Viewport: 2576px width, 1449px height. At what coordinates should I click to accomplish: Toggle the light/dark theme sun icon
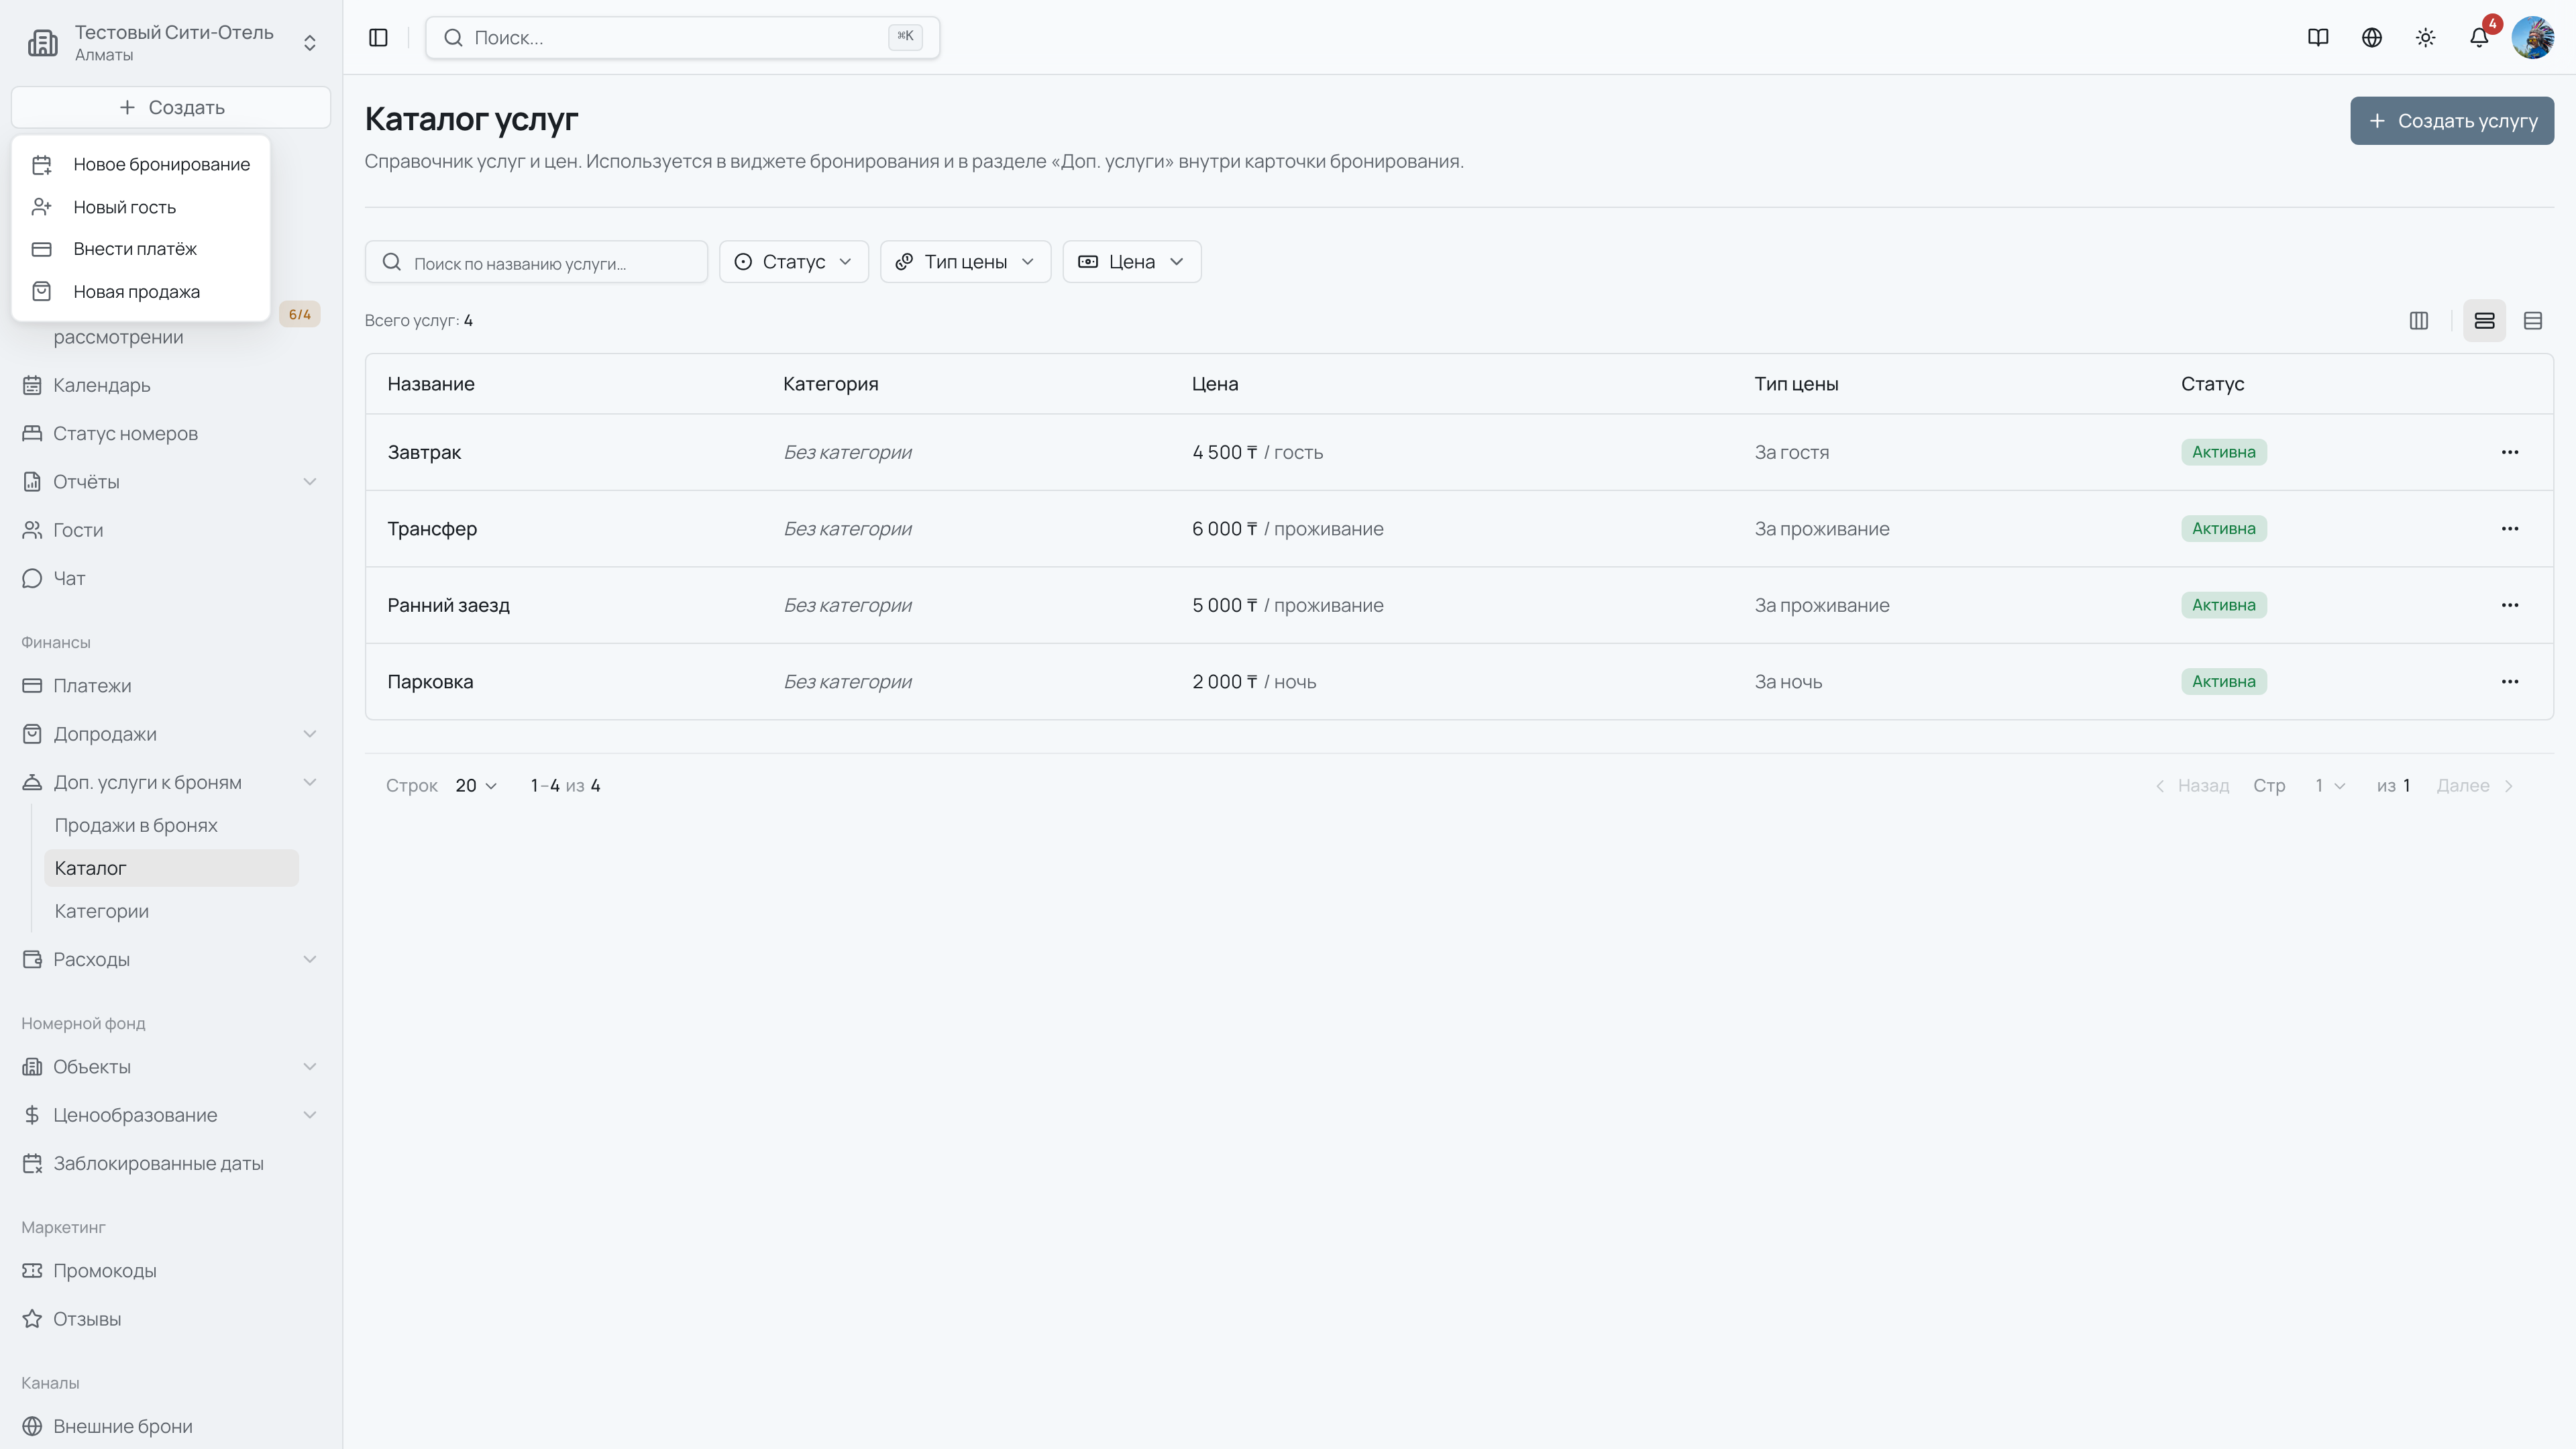tap(2426, 38)
